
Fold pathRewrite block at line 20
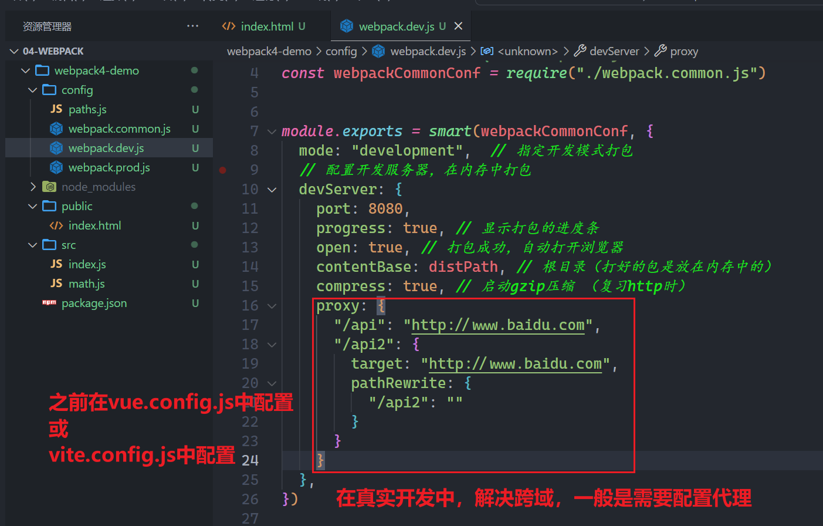click(x=272, y=383)
